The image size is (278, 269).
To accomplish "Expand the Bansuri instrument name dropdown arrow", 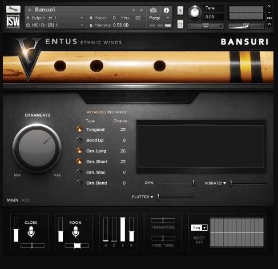I will pyautogui.click(x=30, y=10).
